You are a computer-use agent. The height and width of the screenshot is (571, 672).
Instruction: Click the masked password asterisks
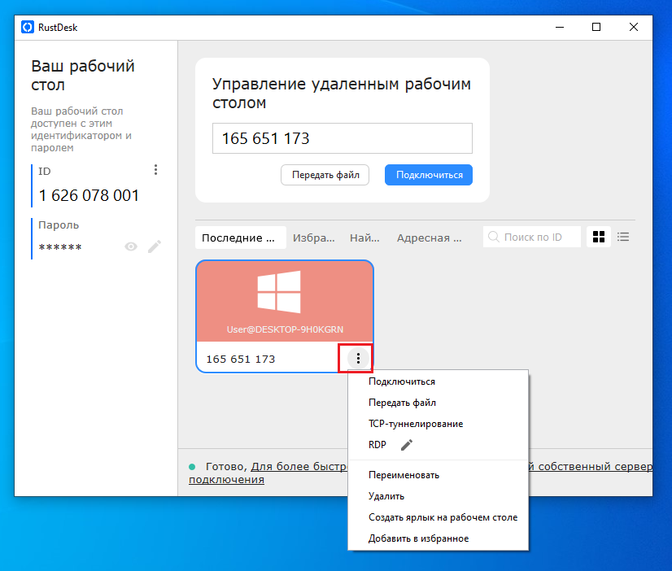point(60,247)
